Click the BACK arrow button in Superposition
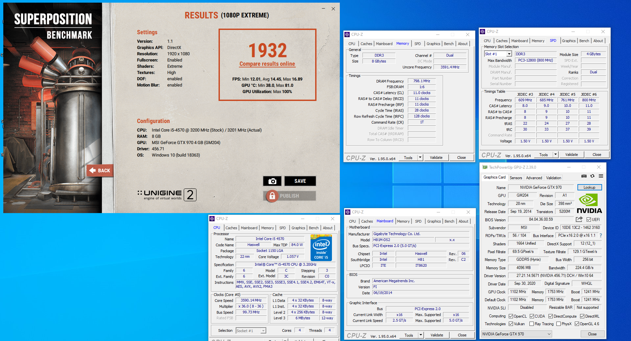631x341 pixels. (100, 170)
